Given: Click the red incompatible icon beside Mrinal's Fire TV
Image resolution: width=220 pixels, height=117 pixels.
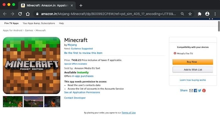Looking at the screenshot, I should pyautogui.click(x=175, y=53).
